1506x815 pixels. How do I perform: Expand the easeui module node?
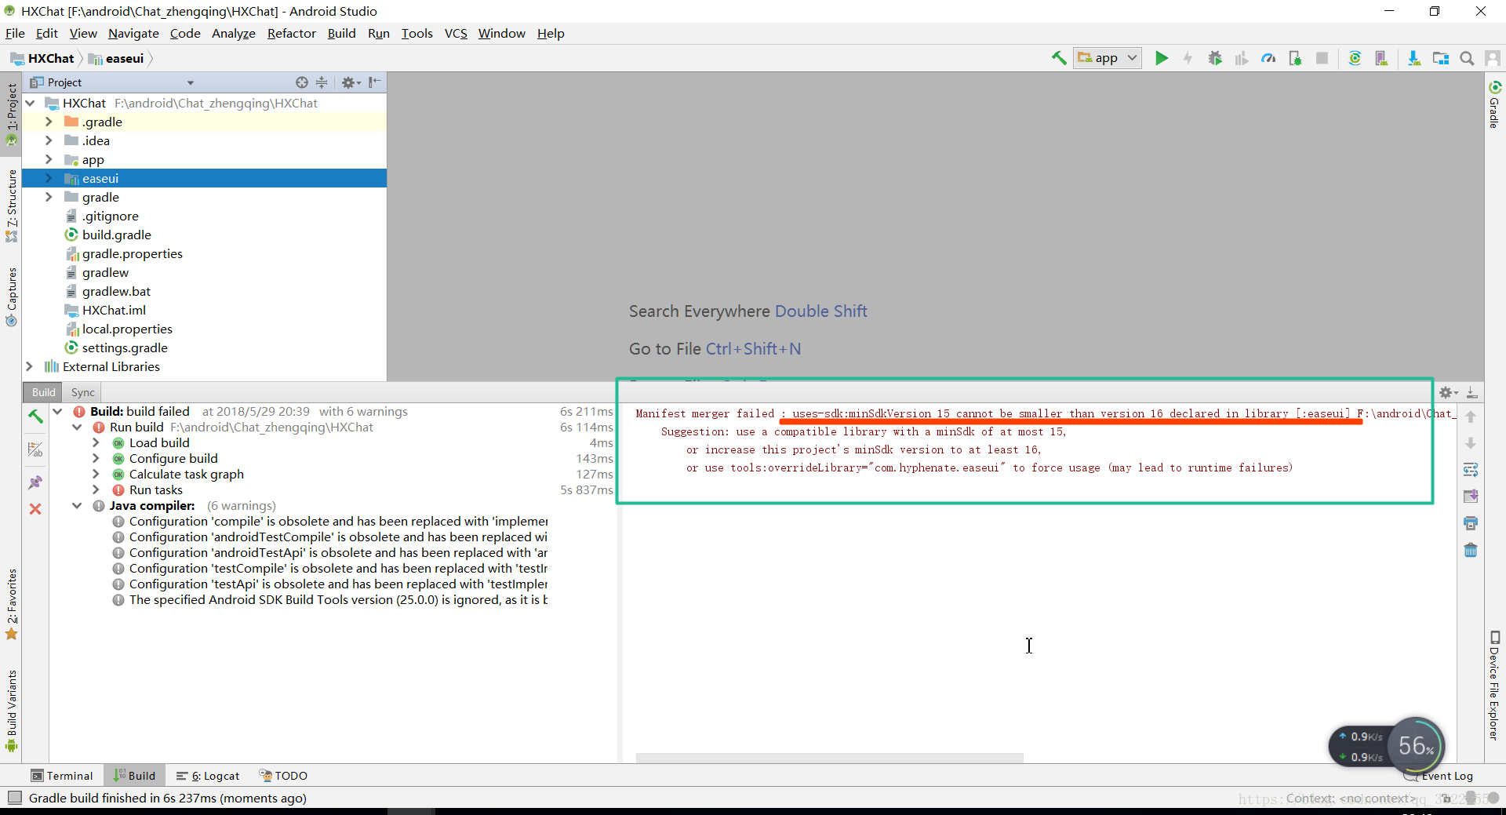(x=49, y=178)
